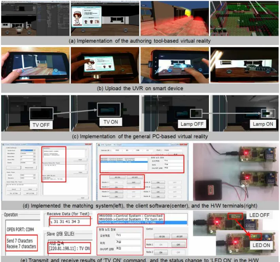This screenshot has height=262, width=280.
Task: Open Receive dropdown under Data Type
Action: tap(28, 178)
